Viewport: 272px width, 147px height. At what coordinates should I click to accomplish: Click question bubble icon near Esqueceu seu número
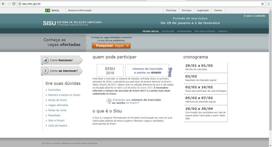tap(109, 101)
